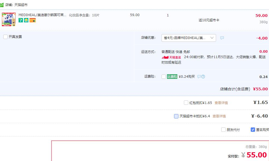Click the 总重量: 380g text
Viewport: 269px width, 161px height.
point(256,147)
